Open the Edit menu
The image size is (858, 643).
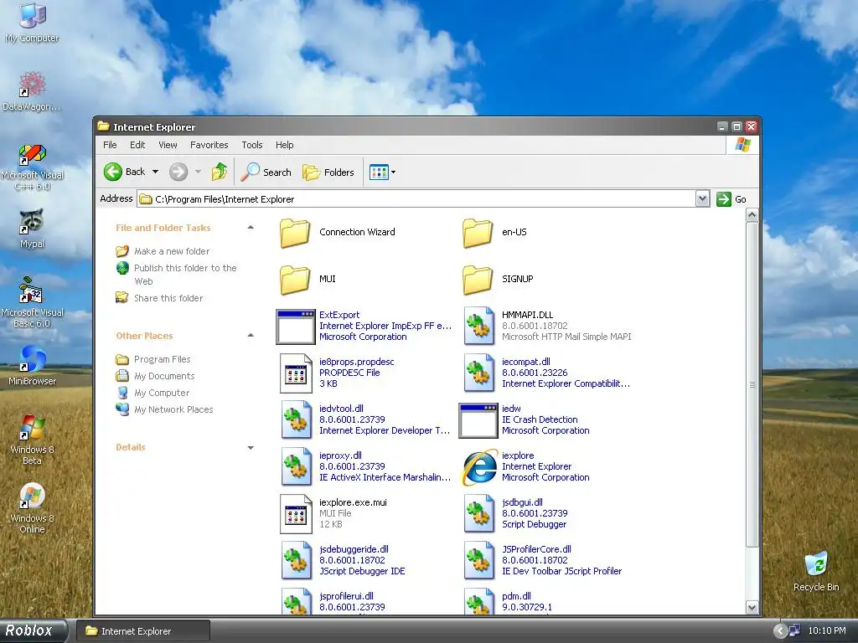(x=137, y=145)
